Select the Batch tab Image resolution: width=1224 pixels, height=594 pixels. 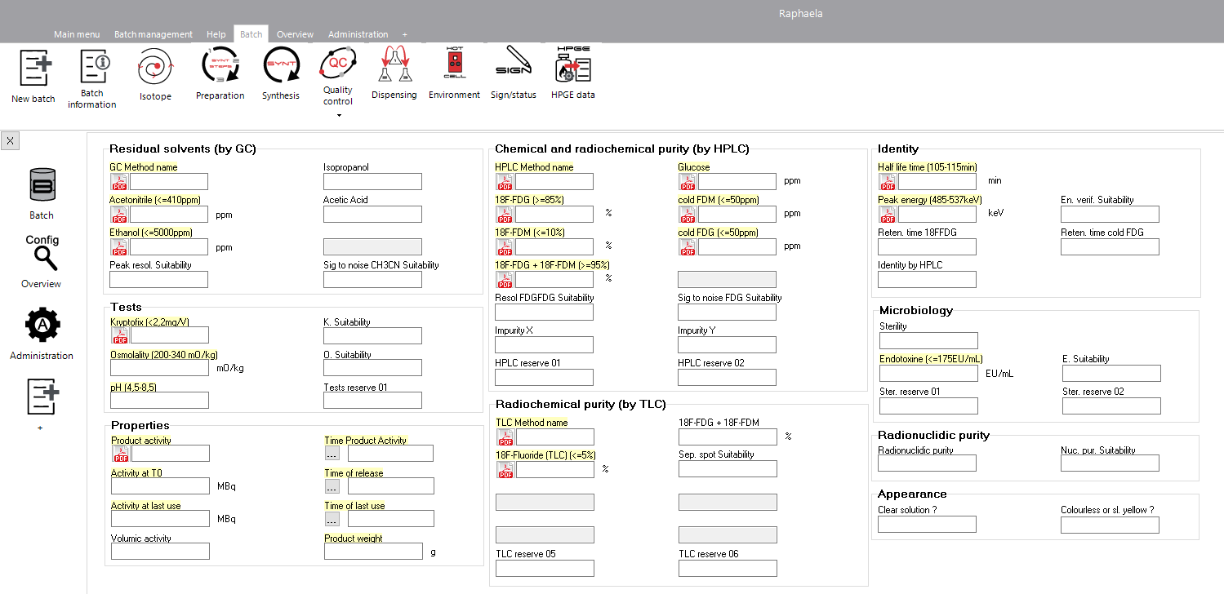pyautogui.click(x=251, y=34)
